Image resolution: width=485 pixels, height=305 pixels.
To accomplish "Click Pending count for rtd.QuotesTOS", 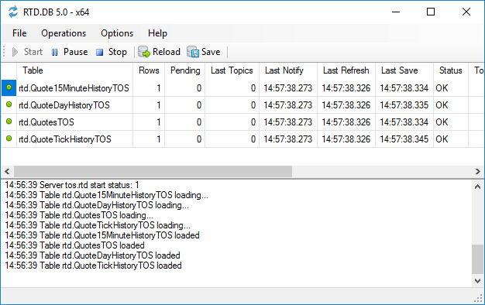I will click(x=199, y=122).
